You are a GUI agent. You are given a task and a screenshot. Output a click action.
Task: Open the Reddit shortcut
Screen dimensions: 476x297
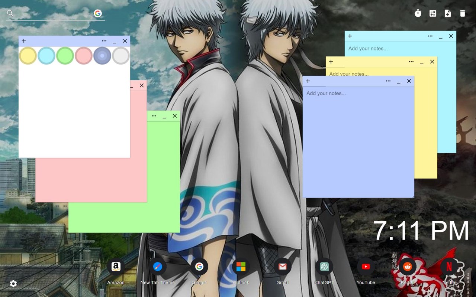408,267
